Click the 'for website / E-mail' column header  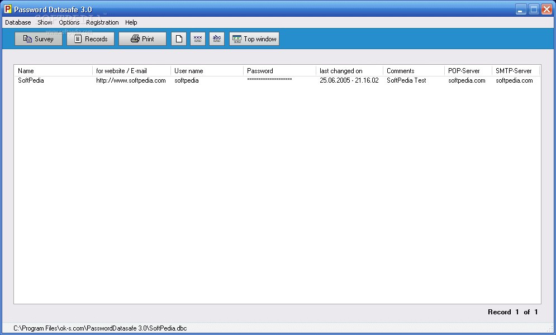point(131,71)
